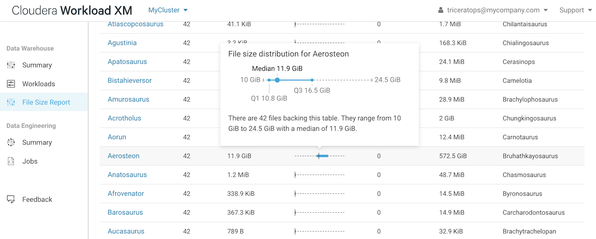Click the Jobs sidebar icon
The width and height of the screenshot is (596, 239).
[x=11, y=161]
